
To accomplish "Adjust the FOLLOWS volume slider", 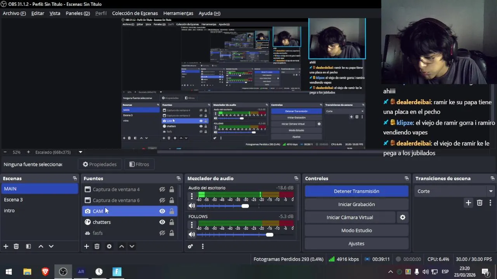I will pyautogui.click(x=269, y=234).
